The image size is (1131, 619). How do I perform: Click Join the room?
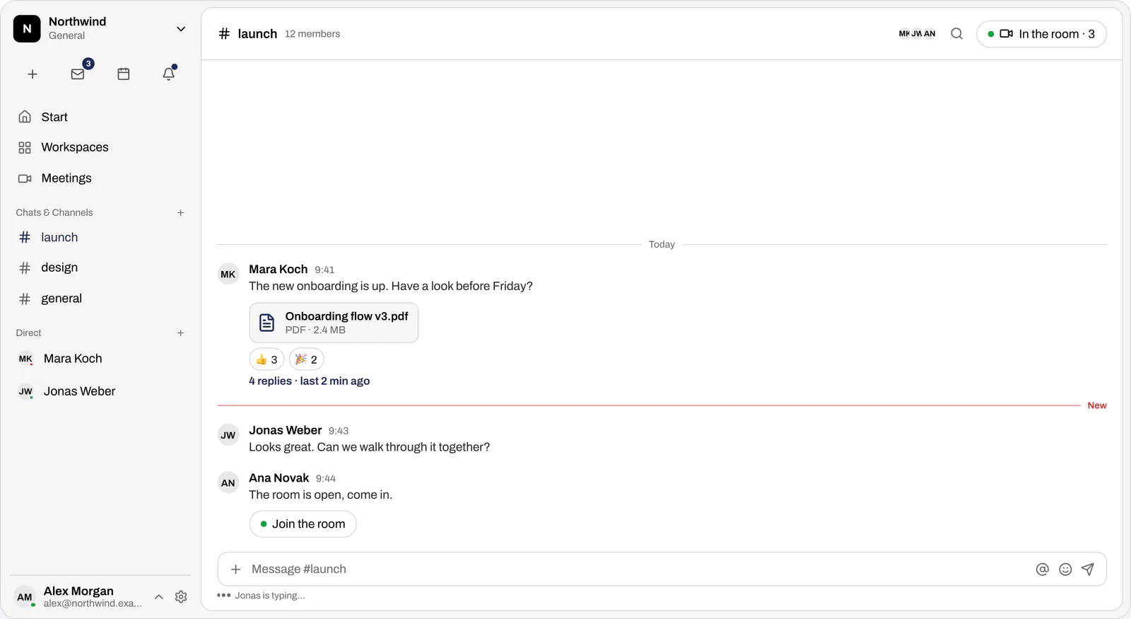pyautogui.click(x=303, y=524)
